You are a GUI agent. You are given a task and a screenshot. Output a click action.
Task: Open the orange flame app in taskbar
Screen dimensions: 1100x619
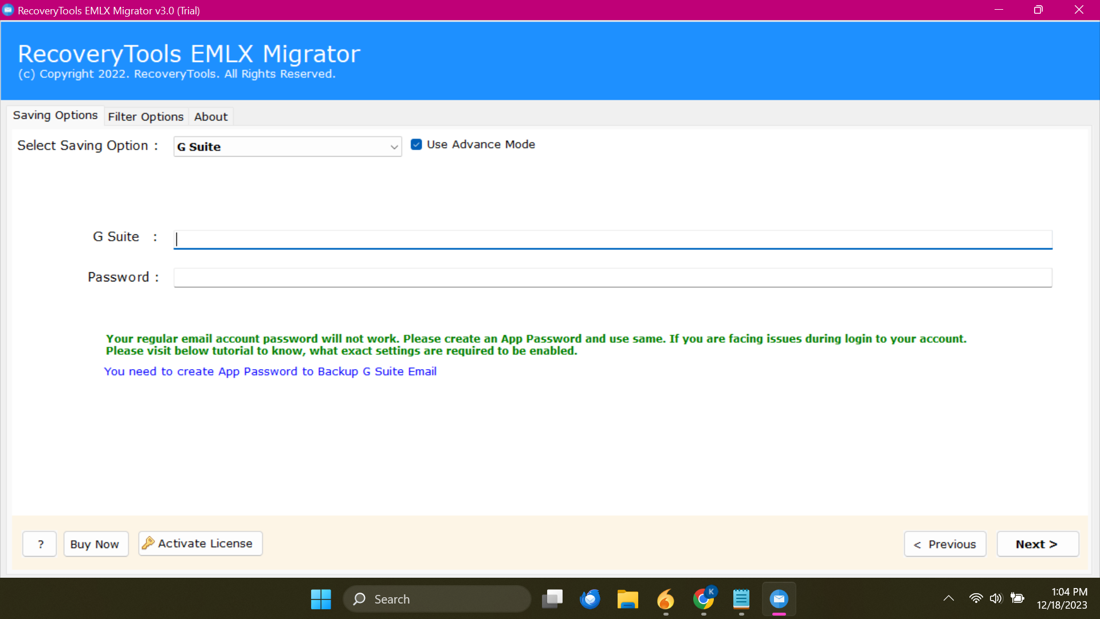(x=666, y=599)
